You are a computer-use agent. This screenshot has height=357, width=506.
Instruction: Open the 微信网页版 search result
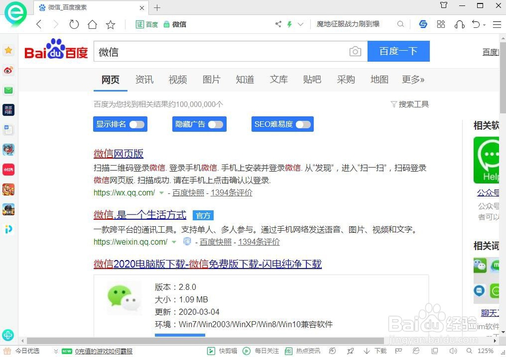point(118,154)
